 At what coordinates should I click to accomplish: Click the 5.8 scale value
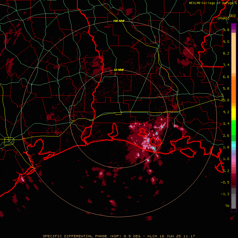coord(226,89)
